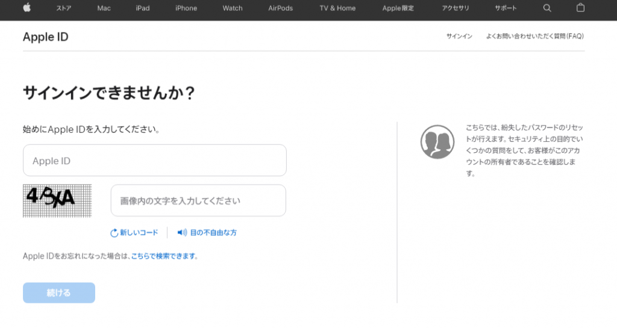This screenshot has width=617, height=329.
Task: Open the サポート menu item
Action: pos(506,8)
